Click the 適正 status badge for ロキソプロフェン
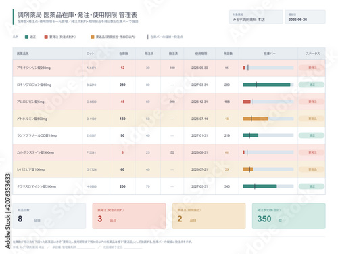This screenshot has height=254, width=338. (312, 85)
